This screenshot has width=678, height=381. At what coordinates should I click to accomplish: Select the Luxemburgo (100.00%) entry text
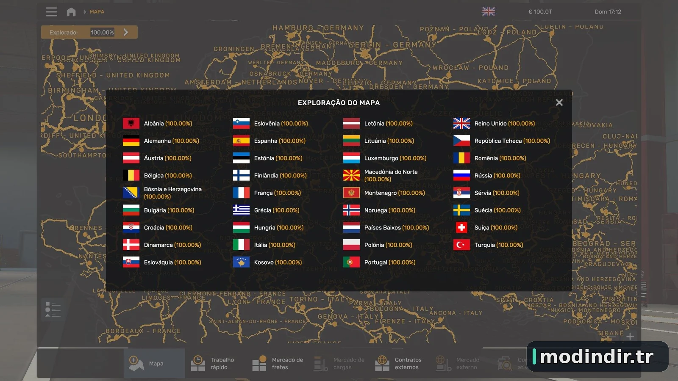point(395,158)
